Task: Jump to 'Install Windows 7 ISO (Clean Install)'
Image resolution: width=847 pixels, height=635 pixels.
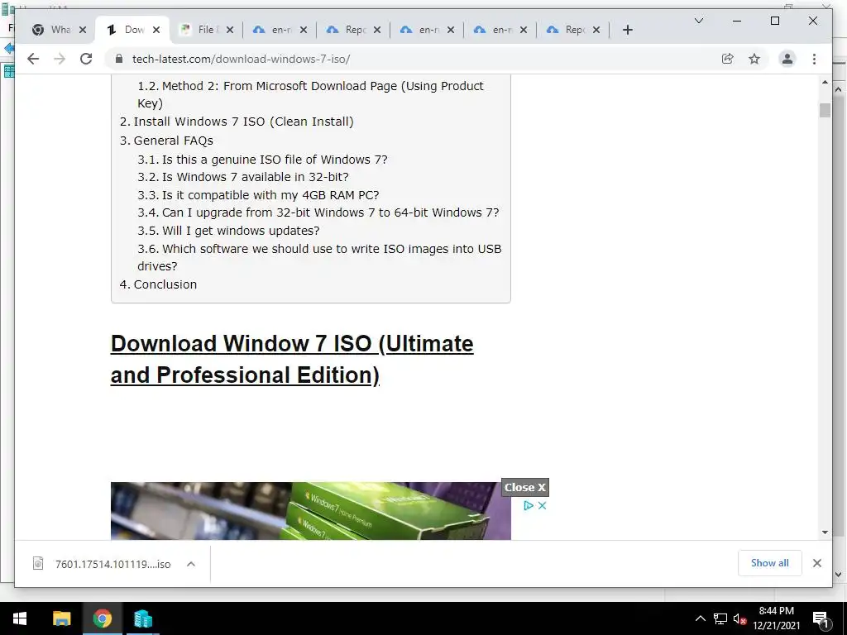Action: (237, 122)
